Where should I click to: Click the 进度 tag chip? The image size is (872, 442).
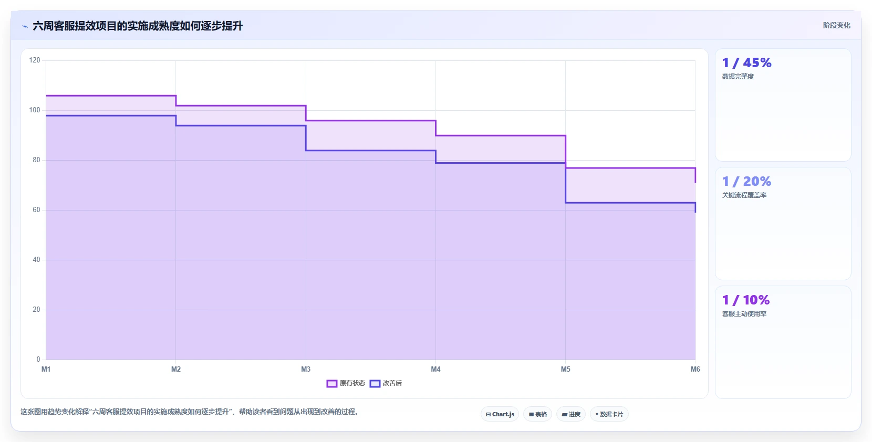(571, 414)
